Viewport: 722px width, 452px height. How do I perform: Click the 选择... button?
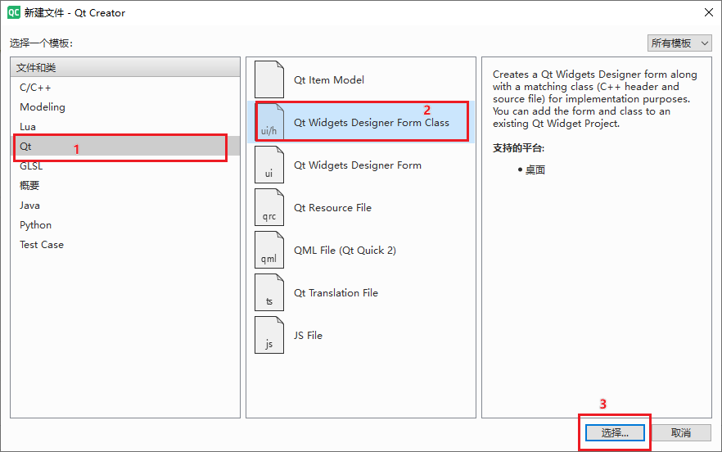[x=615, y=432]
